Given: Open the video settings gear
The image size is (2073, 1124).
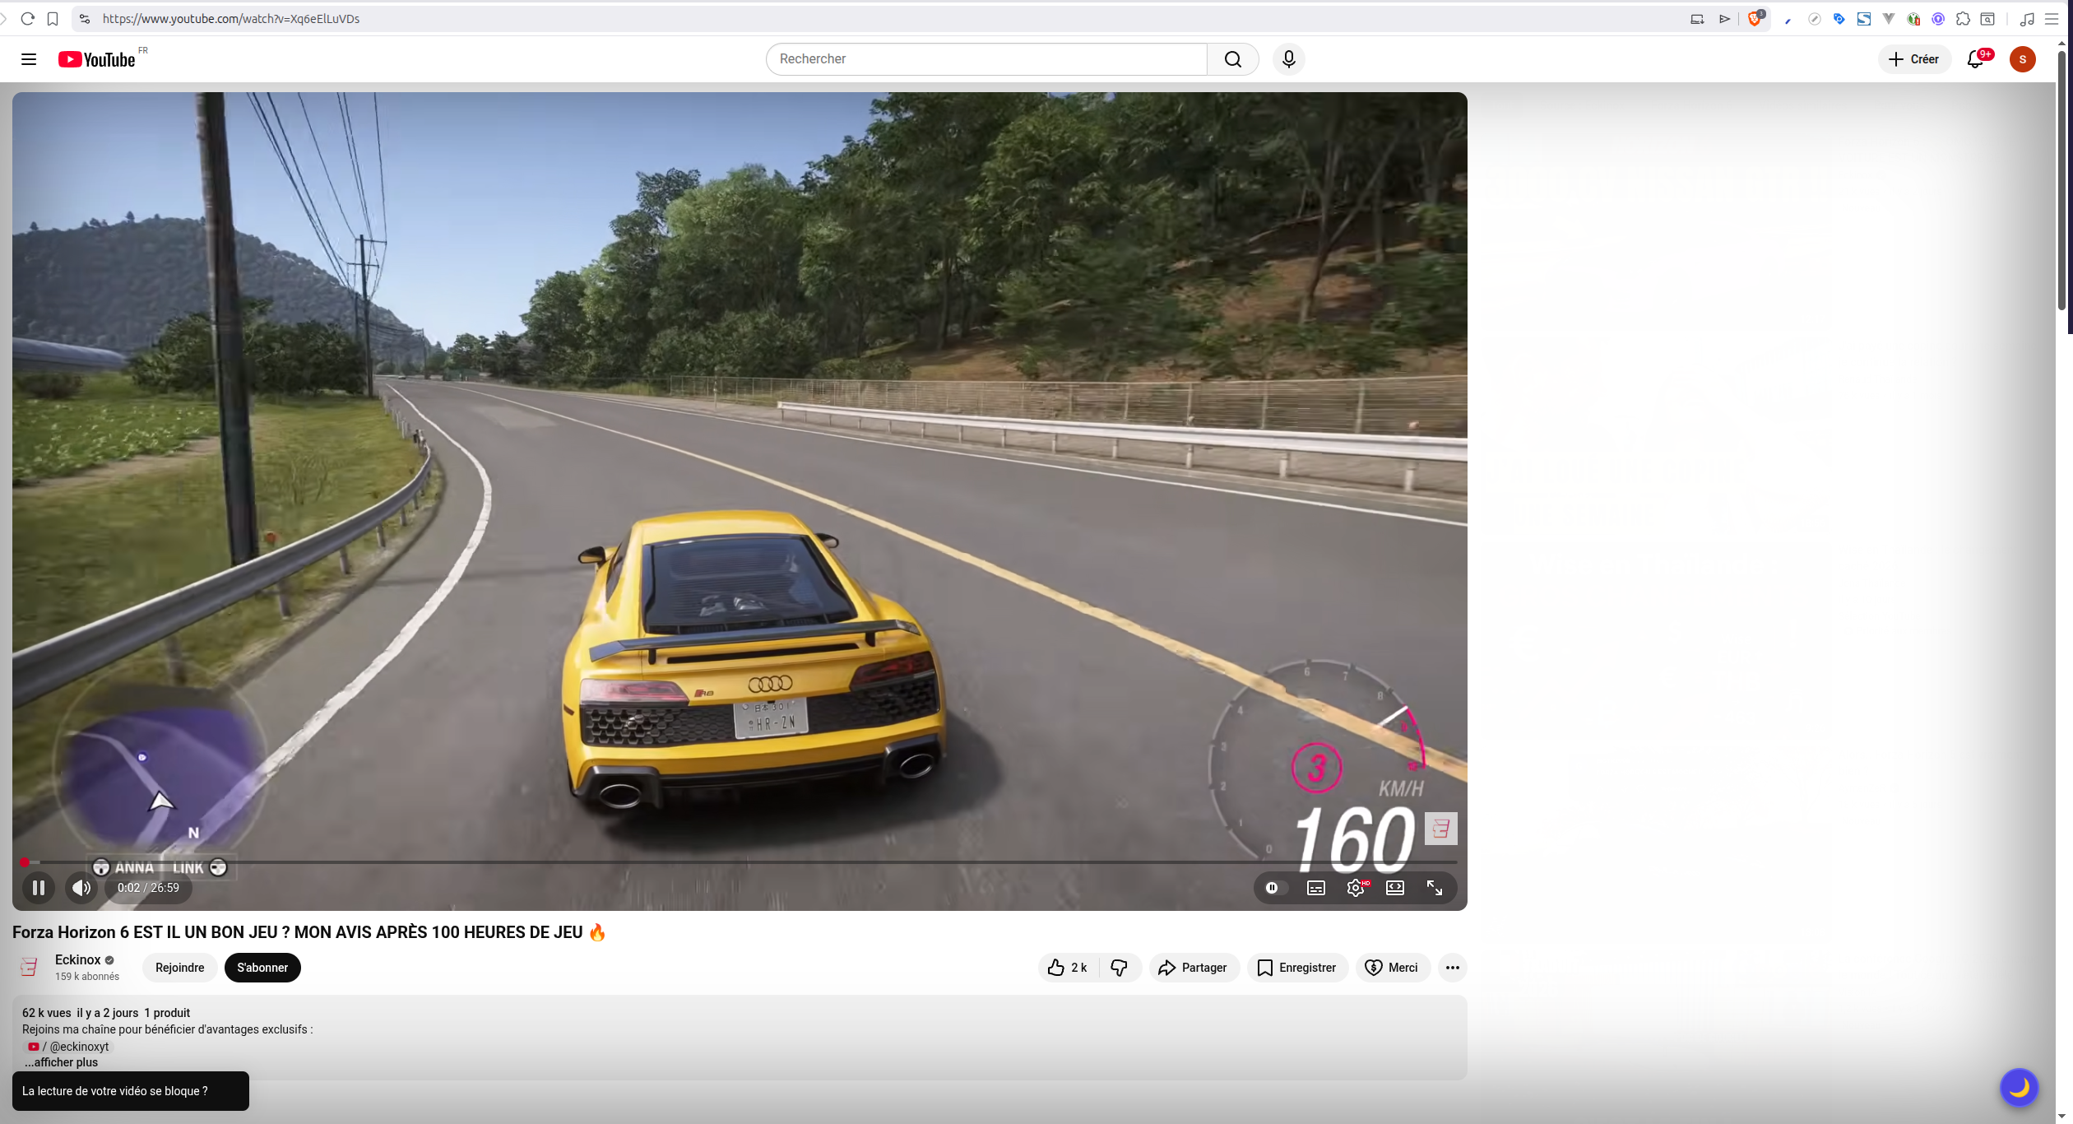Looking at the screenshot, I should point(1356,888).
